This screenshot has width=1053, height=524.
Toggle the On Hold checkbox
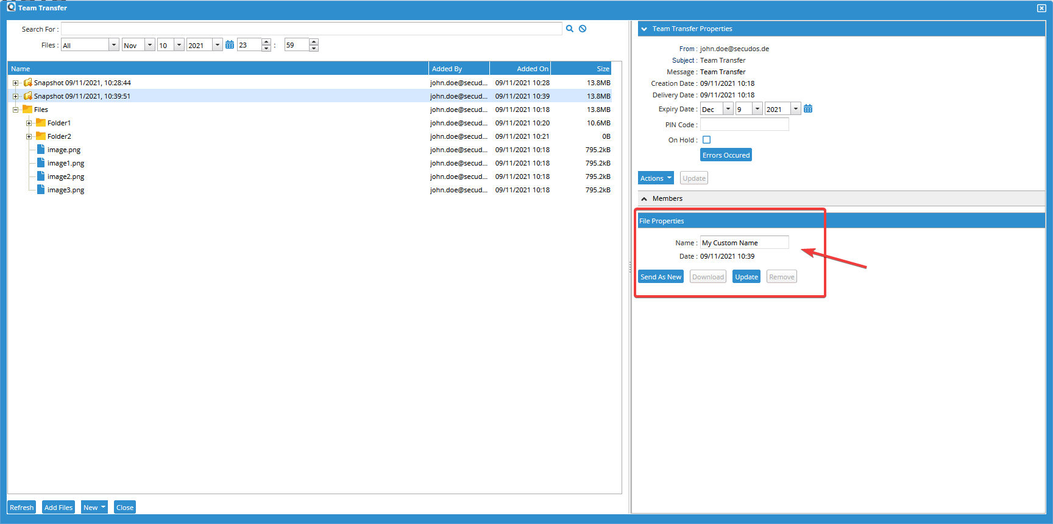coord(707,140)
